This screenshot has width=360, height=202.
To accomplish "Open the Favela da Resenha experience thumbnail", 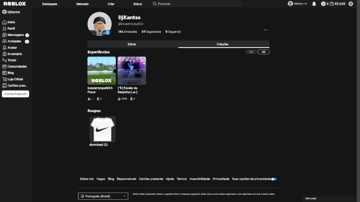I will pos(131,70).
